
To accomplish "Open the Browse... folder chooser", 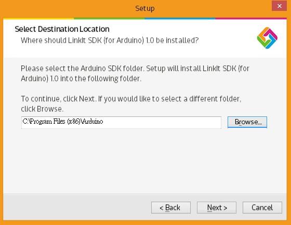I will click(247, 122).
